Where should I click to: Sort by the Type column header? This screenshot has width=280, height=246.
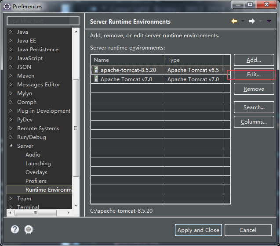coord(194,60)
